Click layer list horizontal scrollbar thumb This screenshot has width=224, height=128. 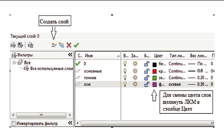[148, 123]
